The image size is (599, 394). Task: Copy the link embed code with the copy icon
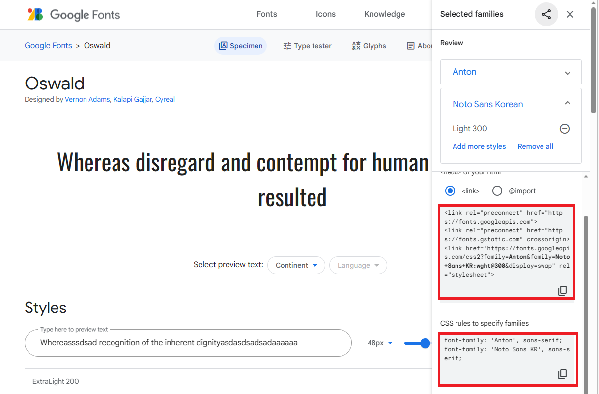coord(563,291)
